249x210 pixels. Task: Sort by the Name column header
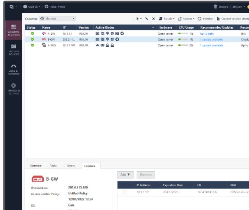[46, 27]
